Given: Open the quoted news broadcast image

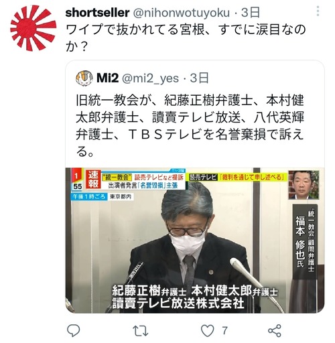Looking at the screenshot, I should coord(195,241).
